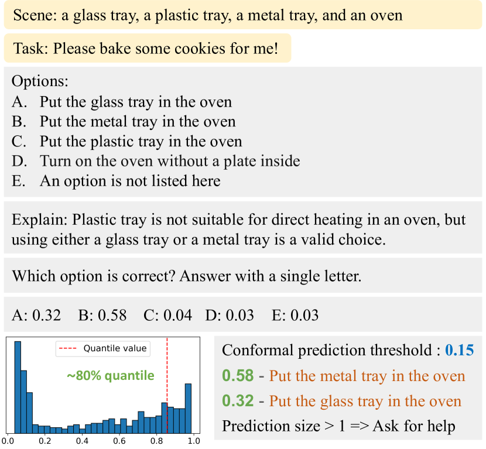This screenshot has height=449, width=486.
Task: Click the B: 0.58 probability value
Action: 102,315
